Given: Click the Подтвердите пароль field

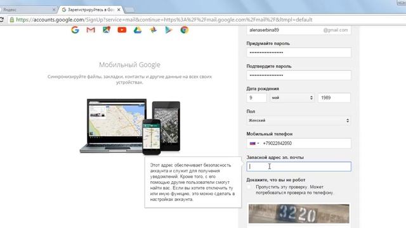Looking at the screenshot, I should [x=299, y=75].
